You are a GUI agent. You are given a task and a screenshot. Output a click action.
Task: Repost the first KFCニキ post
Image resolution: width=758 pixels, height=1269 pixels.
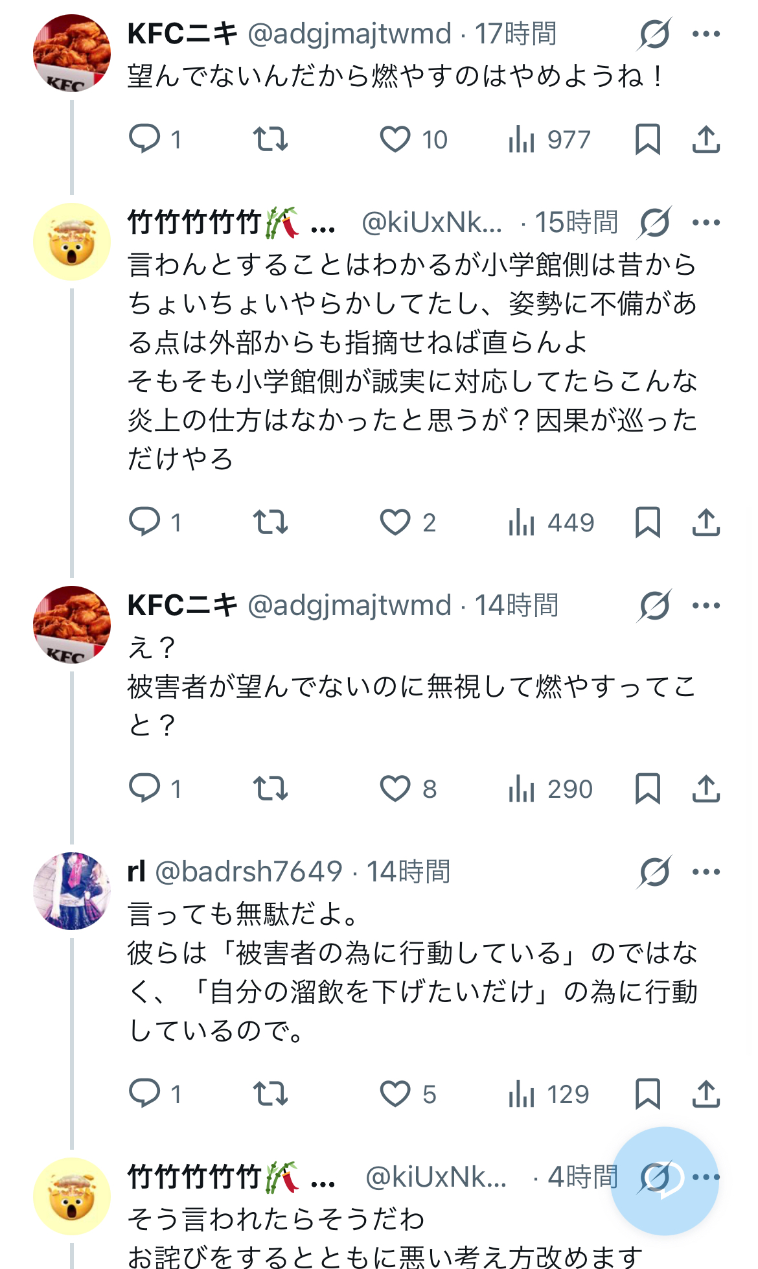pos(270,139)
